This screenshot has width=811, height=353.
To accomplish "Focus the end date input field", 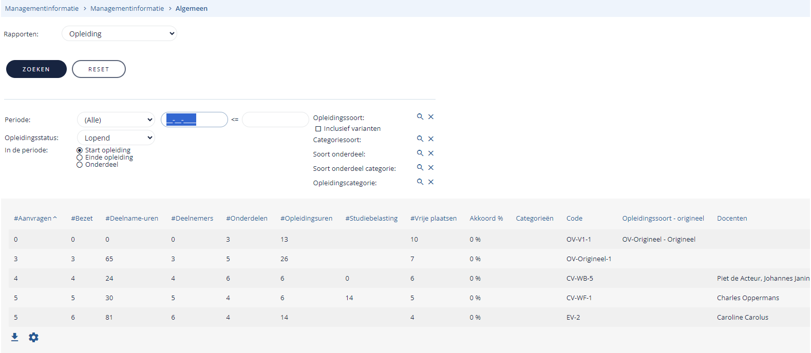I will point(276,120).
